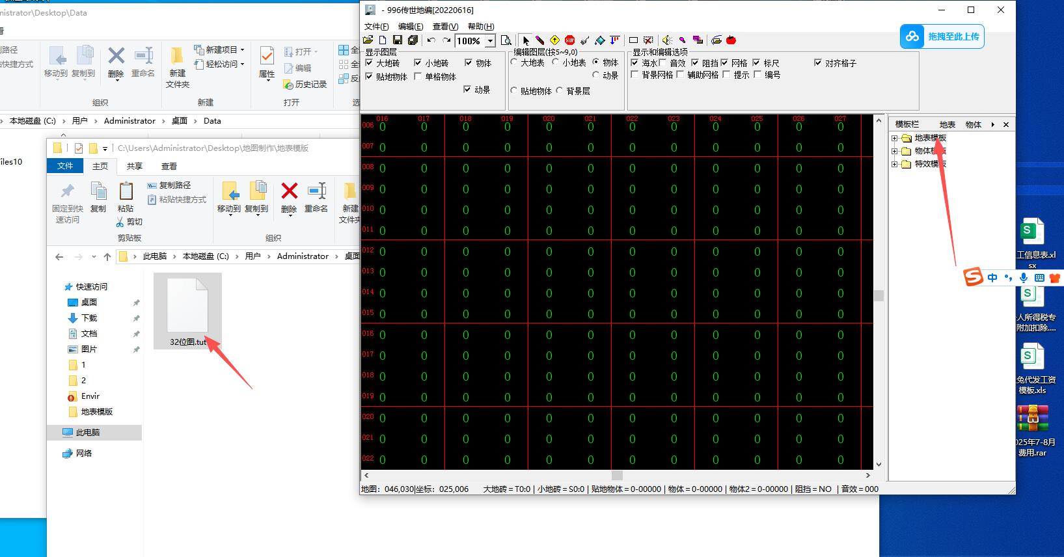Select the 大地表 edit layer radio button
This screenshot has height=557, width=1064.
(514, 62)
